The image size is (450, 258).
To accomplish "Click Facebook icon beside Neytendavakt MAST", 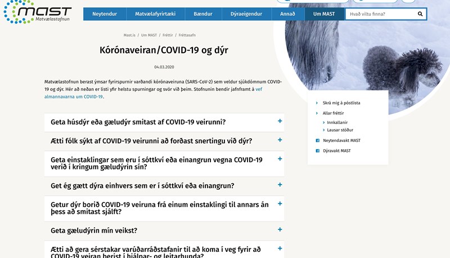I will 317,140.
